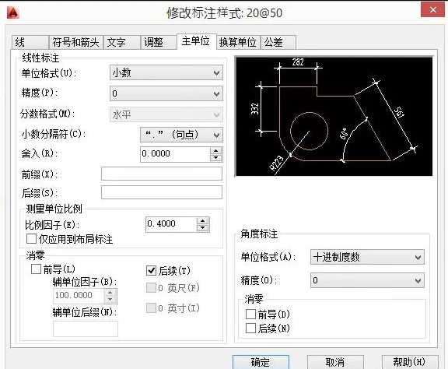Viewport: 448px width, 369px height.
Task: Close the 修改标注样式 dialog
Action: pyautogui.click(x=432, y=9)
